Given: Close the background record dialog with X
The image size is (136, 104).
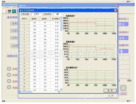Looking at the screenshot, I should [116, 6].
